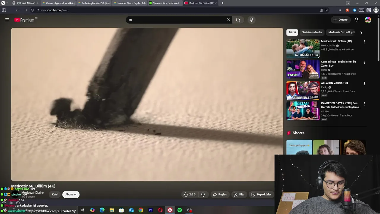Open options for ALLAH'IN VARSA TUT video
The width and height of the screenshot is (380, 214).
(x=364, y=84)
